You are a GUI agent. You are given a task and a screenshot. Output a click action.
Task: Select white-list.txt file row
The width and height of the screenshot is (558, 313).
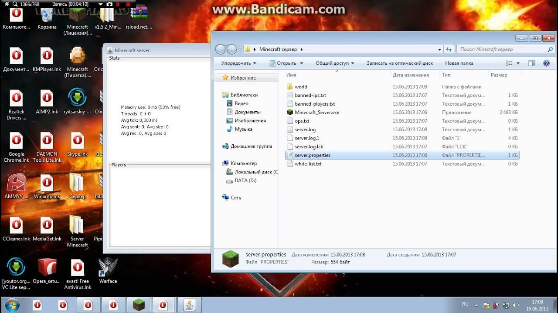[402, 164]
